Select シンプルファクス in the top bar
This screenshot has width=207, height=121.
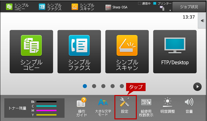tap(50, 7)
